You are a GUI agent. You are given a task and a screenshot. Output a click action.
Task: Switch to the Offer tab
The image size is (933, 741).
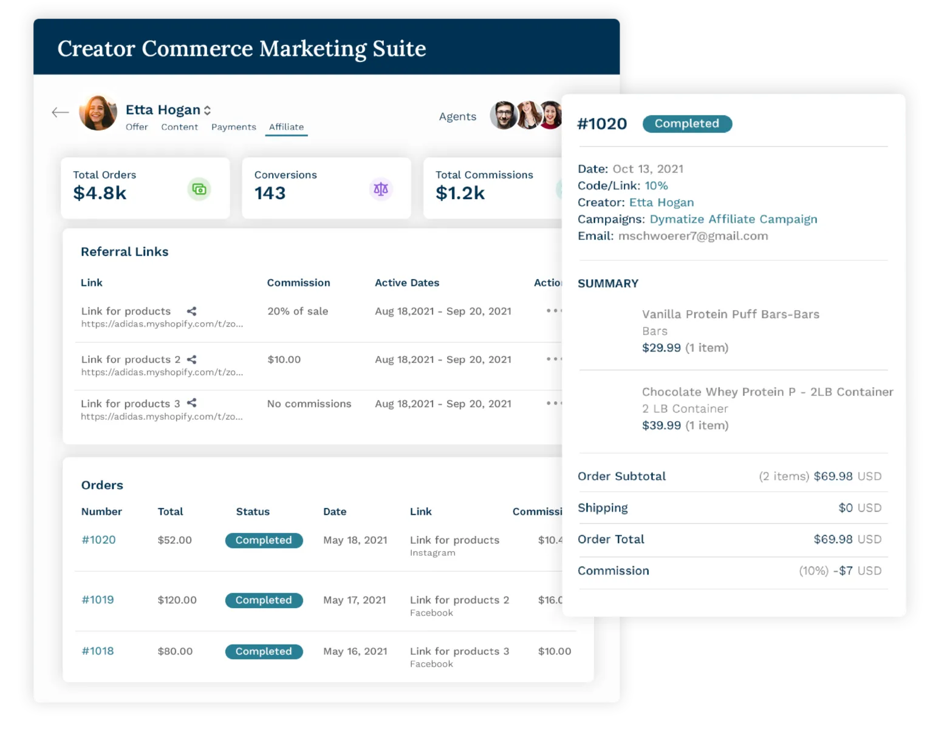tap(137, 127)
